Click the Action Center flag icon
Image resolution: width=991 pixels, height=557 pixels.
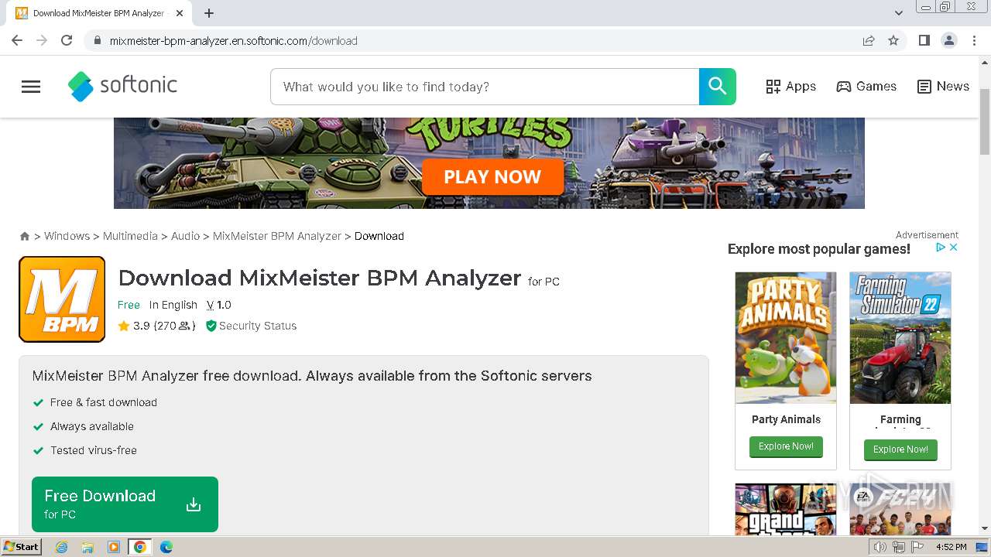(917, 547)
